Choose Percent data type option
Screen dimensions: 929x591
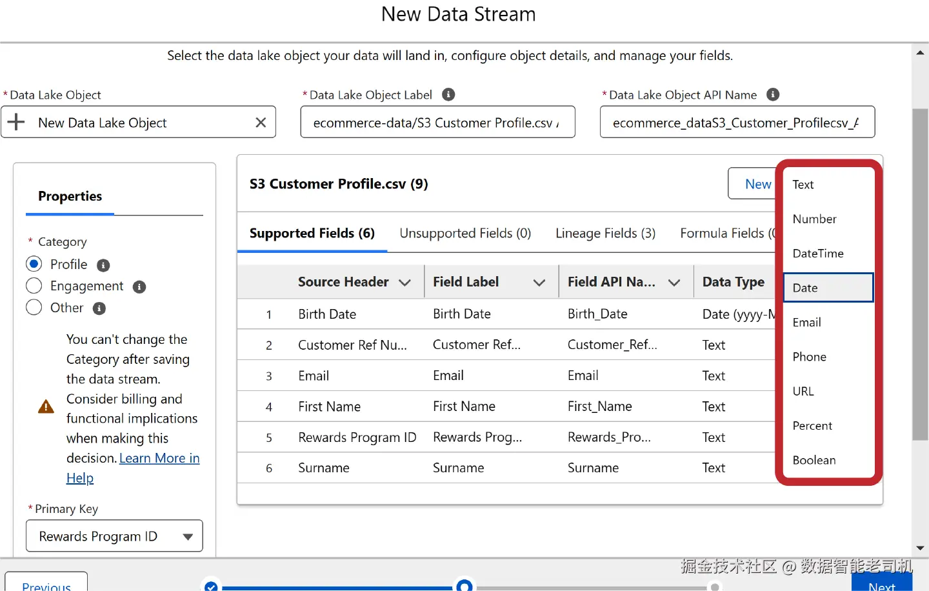828,426
